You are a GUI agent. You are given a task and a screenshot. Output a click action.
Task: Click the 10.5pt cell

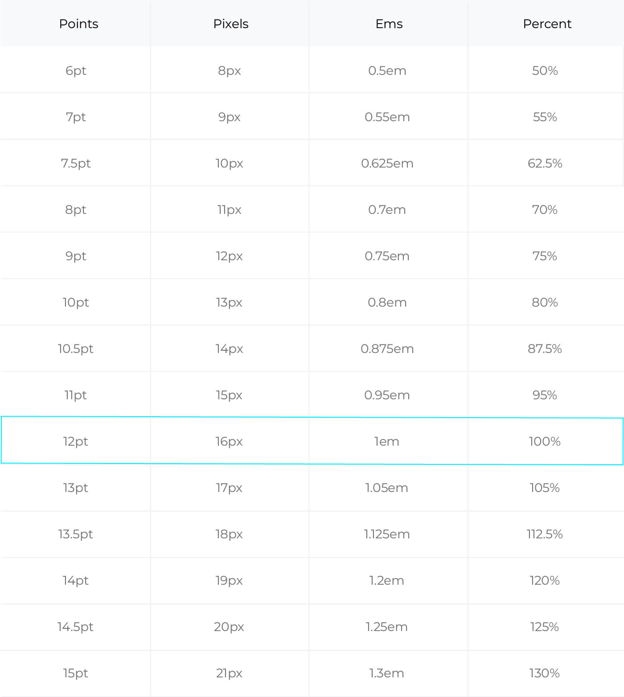click(x=75, y=348)
